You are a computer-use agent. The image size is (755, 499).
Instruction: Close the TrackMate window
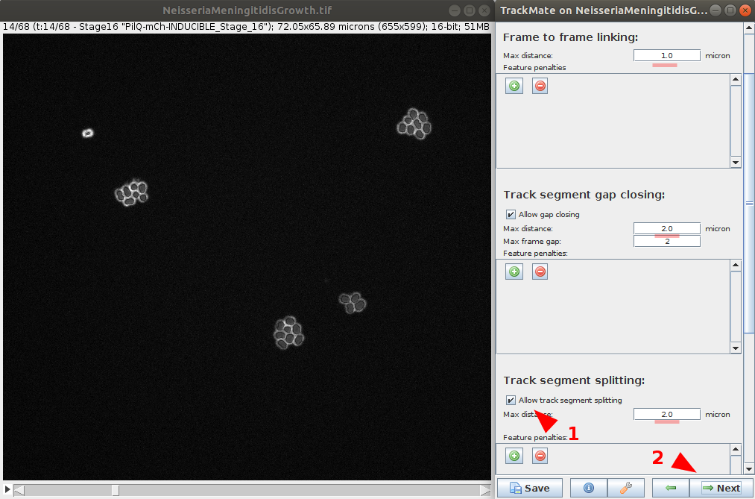click(745, 10)
